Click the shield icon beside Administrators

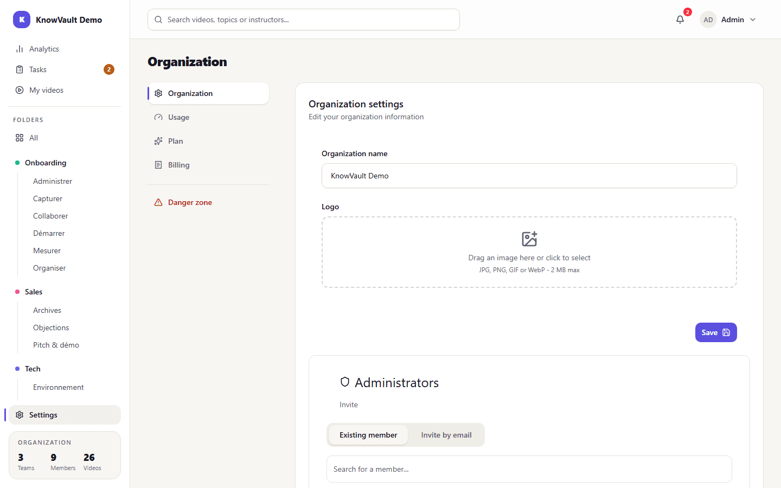345,382
